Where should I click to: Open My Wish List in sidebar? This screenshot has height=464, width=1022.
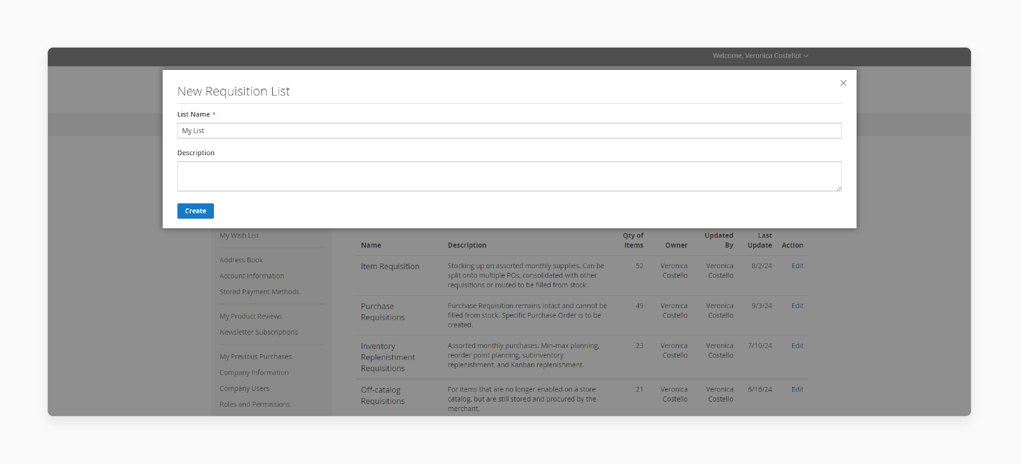tap(239, 235)
